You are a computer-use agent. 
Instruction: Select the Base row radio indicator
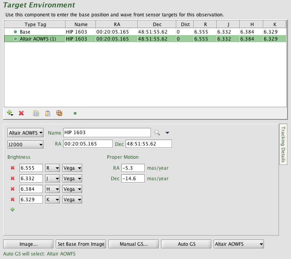(x=15, y=32)
